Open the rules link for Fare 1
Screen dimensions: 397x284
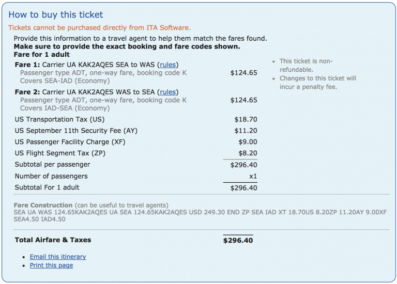[x=167, y=65]
